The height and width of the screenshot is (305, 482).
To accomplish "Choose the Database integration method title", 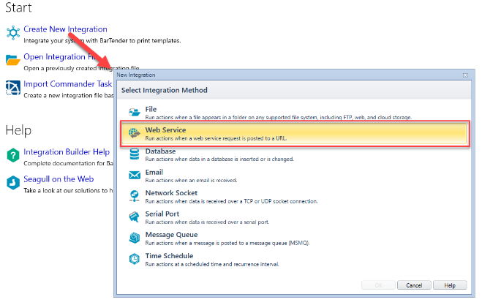I will coord(160,151).
